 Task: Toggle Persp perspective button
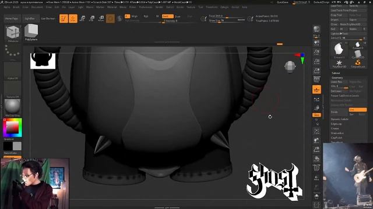tap(316, 80)
